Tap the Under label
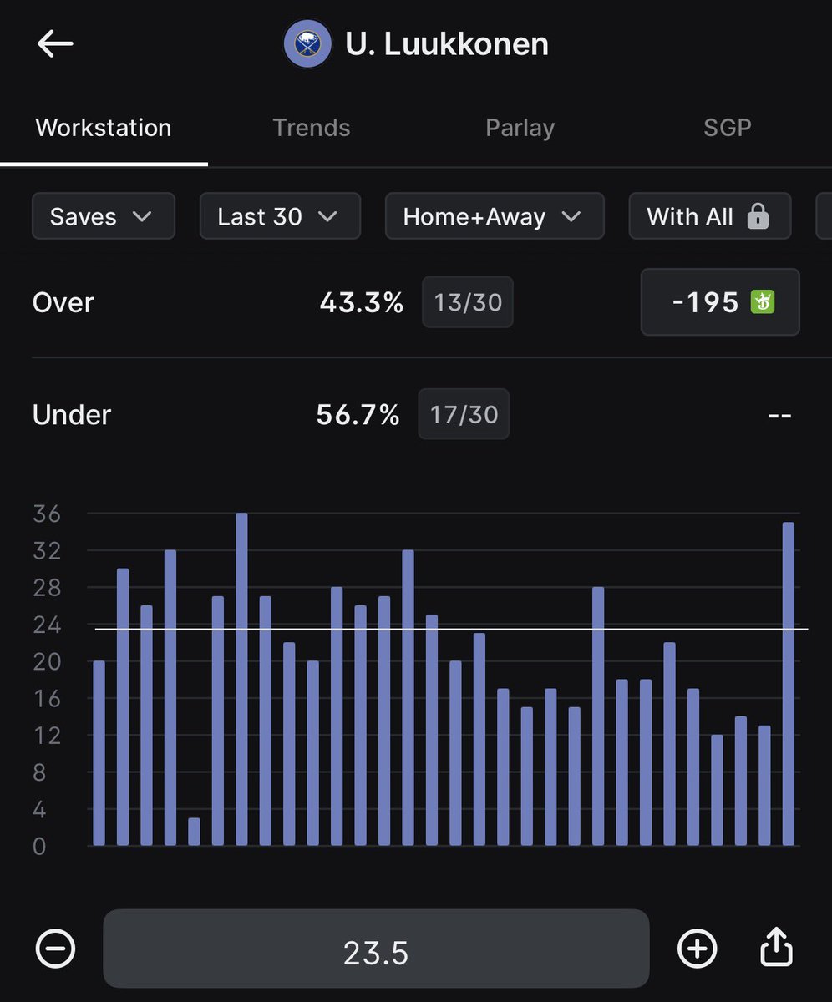 (x=72, y=415)
